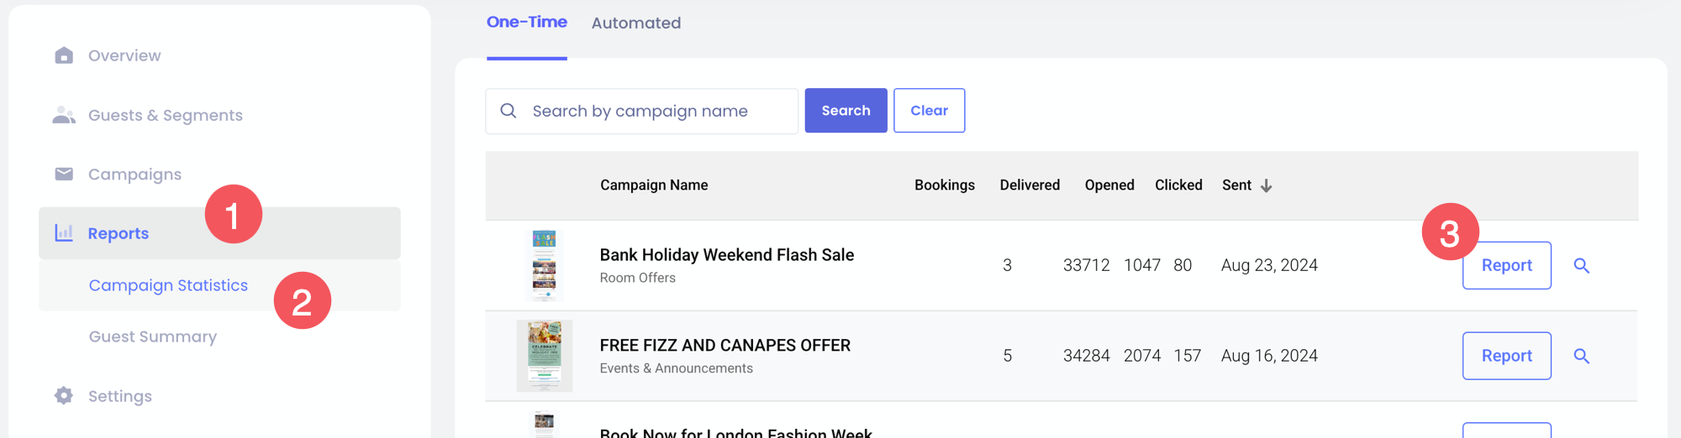
Task: Click the Reports bar chart icon
Action: [64, 233]
